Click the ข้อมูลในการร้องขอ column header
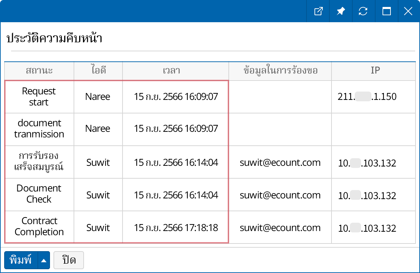 (280, 71)
